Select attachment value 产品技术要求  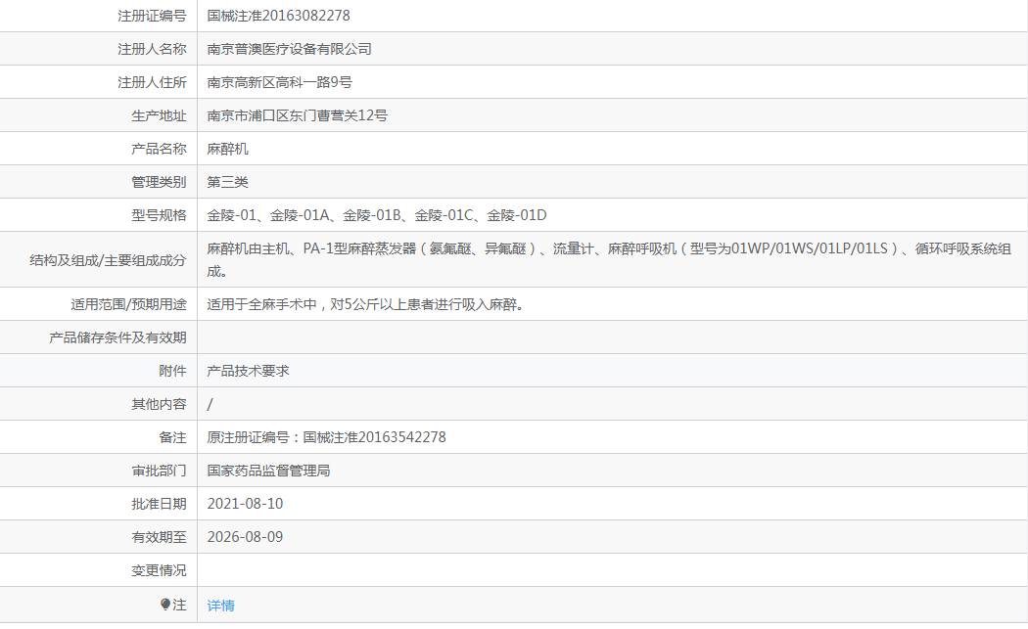click(x=249, y=371)
